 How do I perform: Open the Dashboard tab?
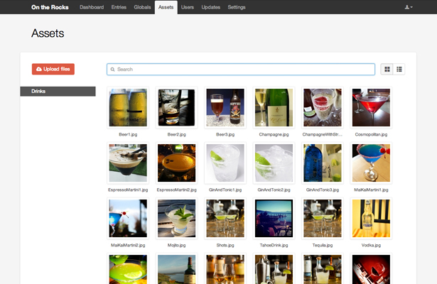[x=92, y=7]
